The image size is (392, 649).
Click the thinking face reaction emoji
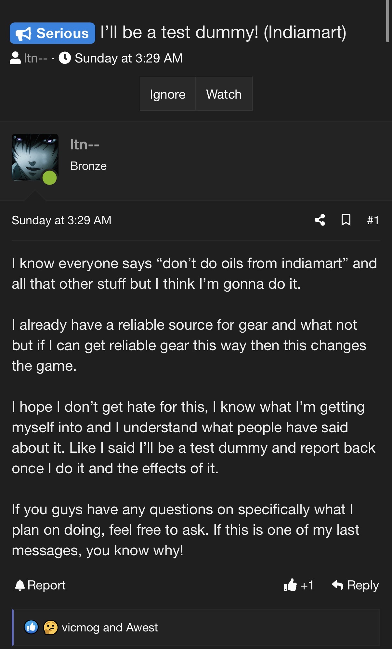50,628
